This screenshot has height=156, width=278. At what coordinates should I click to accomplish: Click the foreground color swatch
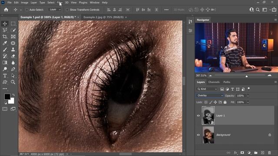[x=7, y=97]
